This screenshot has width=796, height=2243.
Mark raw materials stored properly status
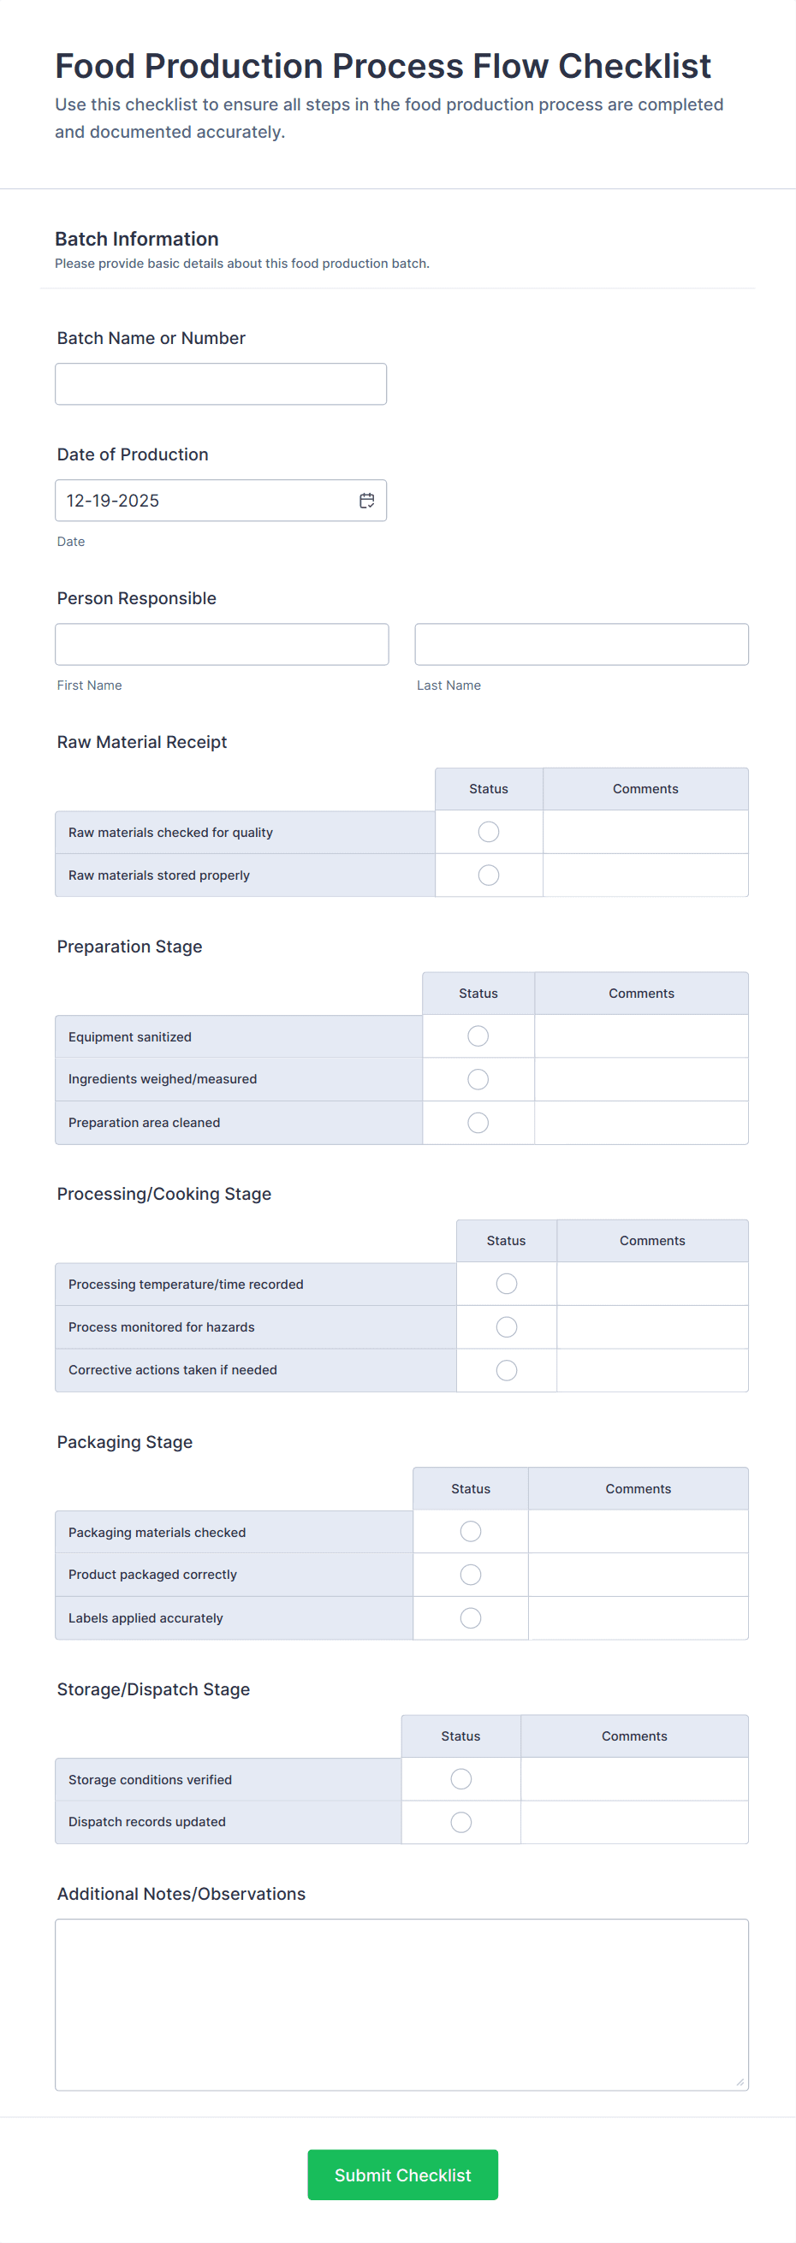(489, 875)
